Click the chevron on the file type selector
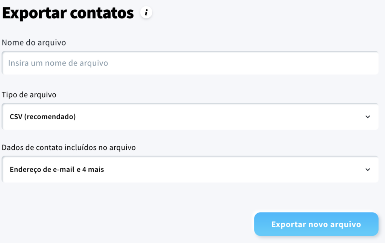This screenshot has width=385, height=243. [x=368, y=117]
